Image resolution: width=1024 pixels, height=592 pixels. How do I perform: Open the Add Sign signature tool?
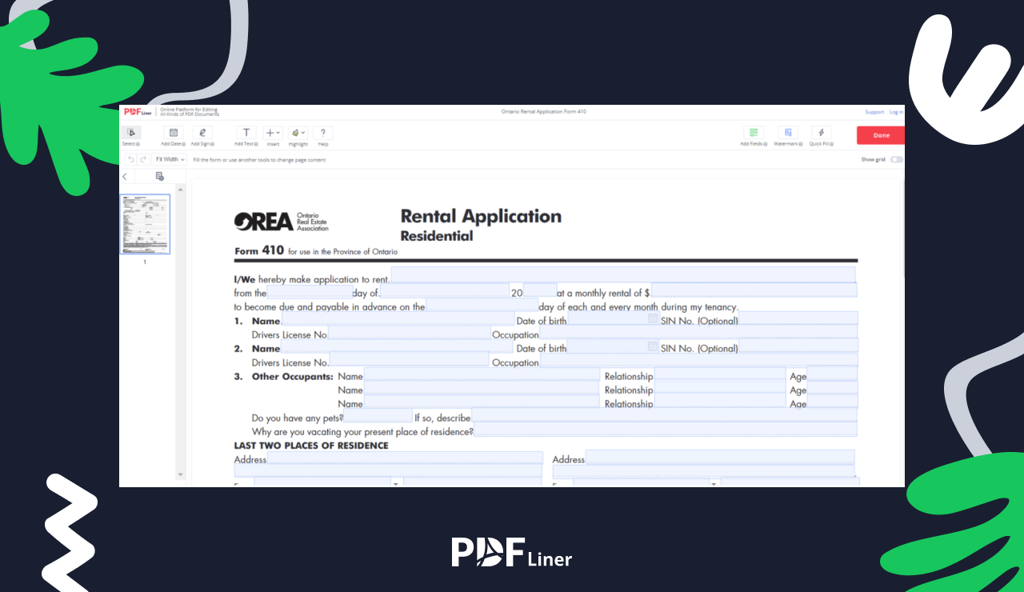pos(202,133)
